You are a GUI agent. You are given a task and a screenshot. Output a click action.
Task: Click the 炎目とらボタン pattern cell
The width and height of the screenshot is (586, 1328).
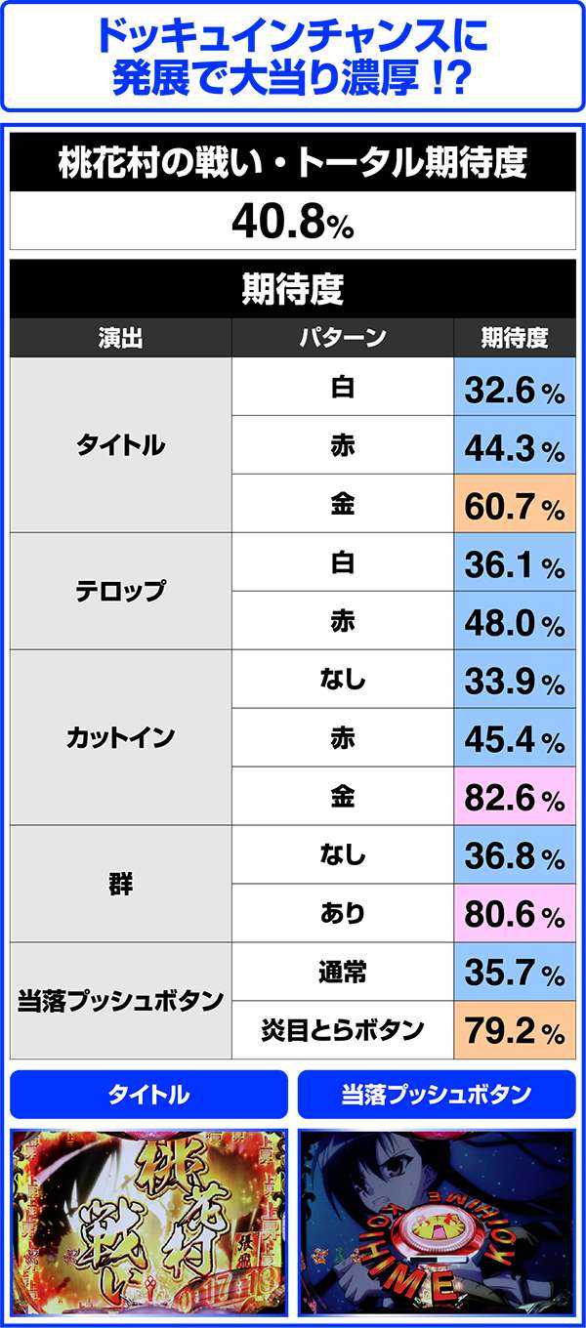tap(343, 1030)
